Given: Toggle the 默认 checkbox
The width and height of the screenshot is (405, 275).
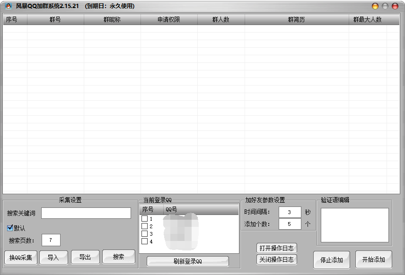Looking at the screenshot, I should (10, 228).
